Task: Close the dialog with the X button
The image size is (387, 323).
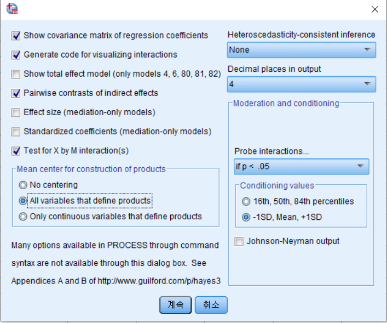Action: click(374, 9)
